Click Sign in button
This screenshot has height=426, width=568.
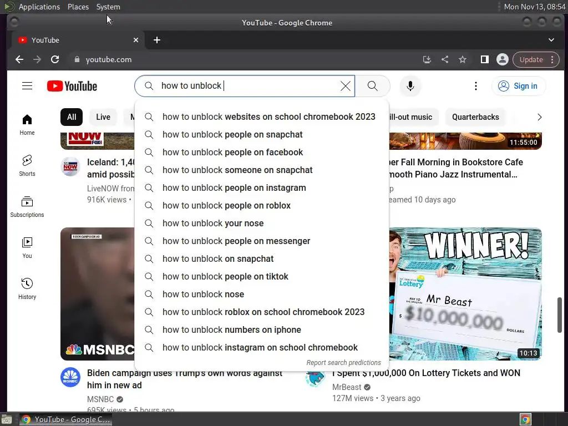pyautogui.click(x=519, y=86)
